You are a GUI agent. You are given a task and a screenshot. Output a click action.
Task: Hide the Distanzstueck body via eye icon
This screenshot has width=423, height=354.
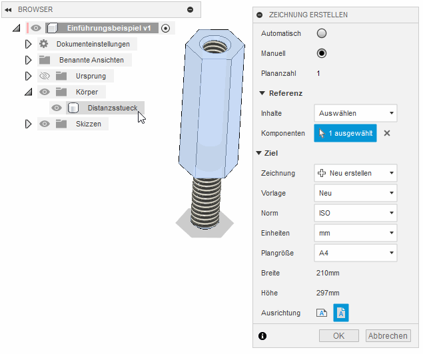coord(57,108)
